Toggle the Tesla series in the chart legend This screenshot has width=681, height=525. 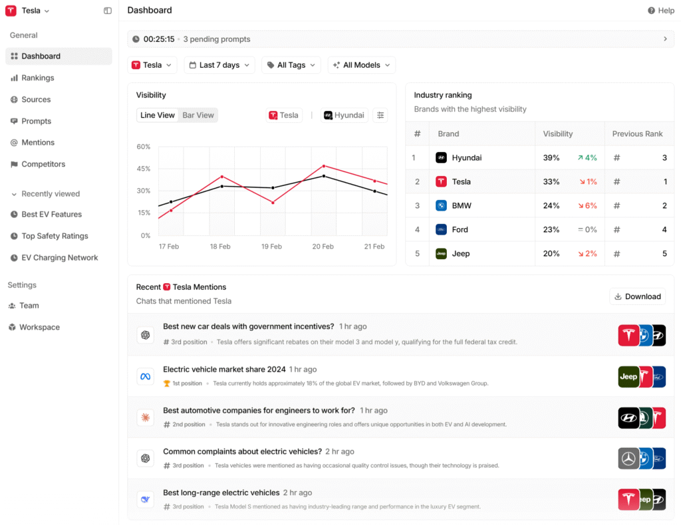(x=284, y=115)
